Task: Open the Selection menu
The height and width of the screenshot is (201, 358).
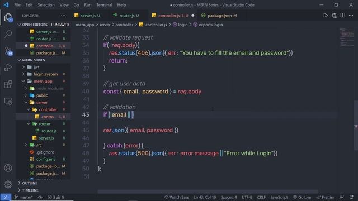Action: [x=46, y=5]
